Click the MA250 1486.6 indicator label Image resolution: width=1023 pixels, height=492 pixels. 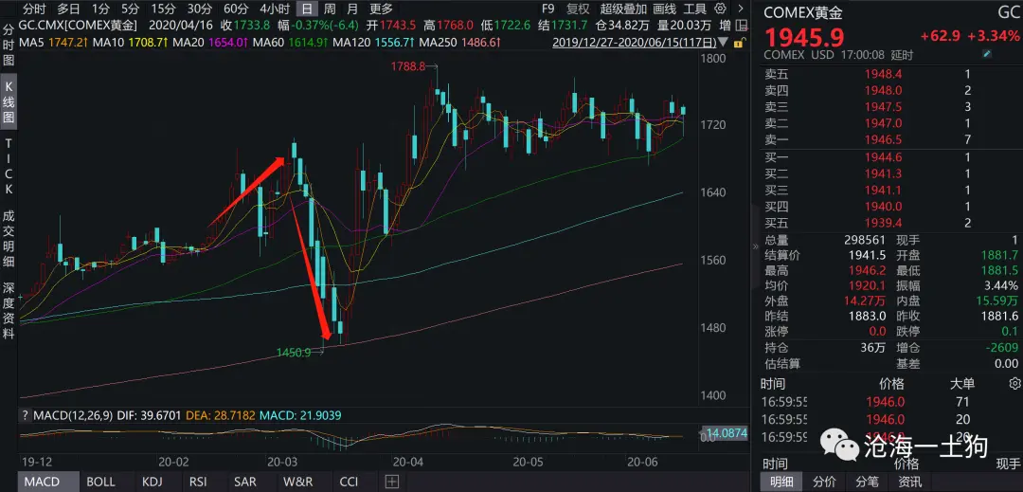coord(460,43)
